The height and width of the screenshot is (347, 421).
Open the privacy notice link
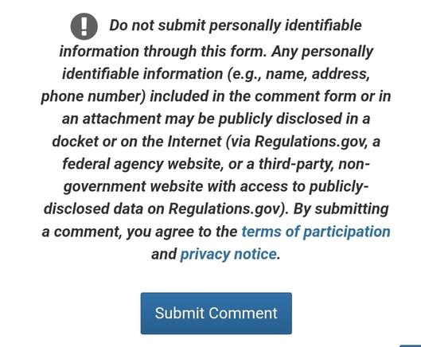228,255
